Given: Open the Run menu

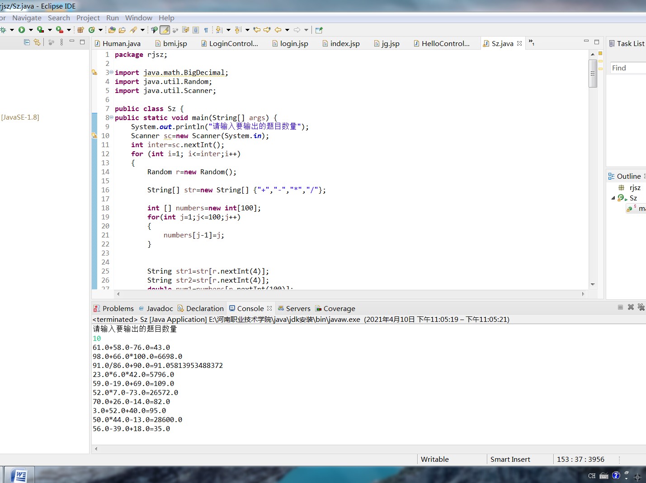Looking at the screenshot, I should [x=113, y=18].
